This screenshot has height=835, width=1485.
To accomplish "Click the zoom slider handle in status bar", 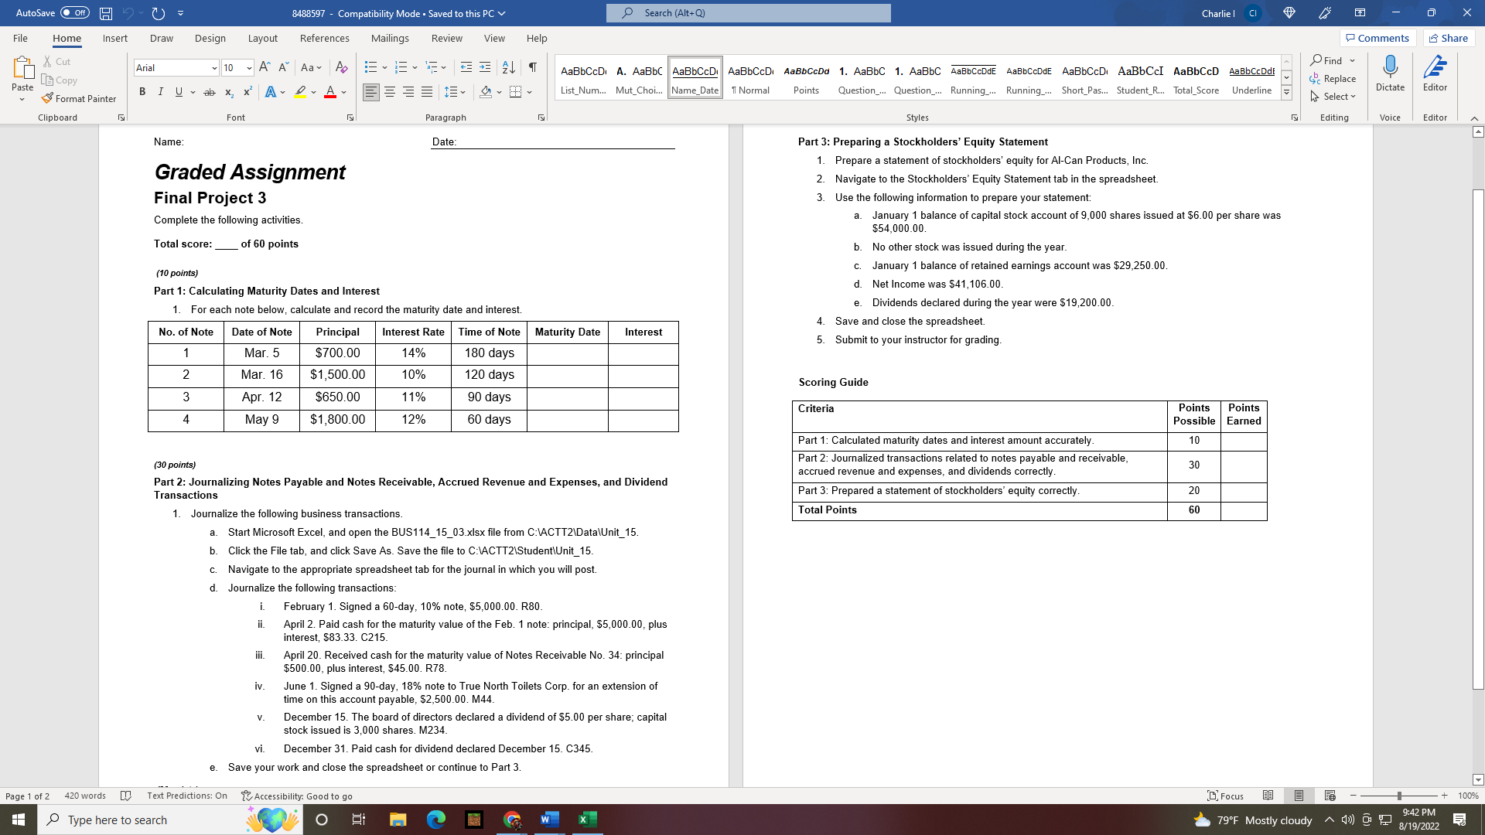I will [1398, 796].
